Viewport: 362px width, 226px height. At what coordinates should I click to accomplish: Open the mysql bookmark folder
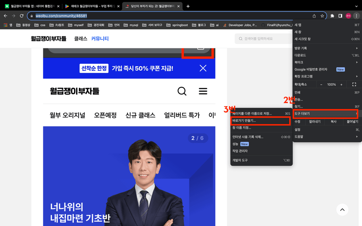(131, 25)
